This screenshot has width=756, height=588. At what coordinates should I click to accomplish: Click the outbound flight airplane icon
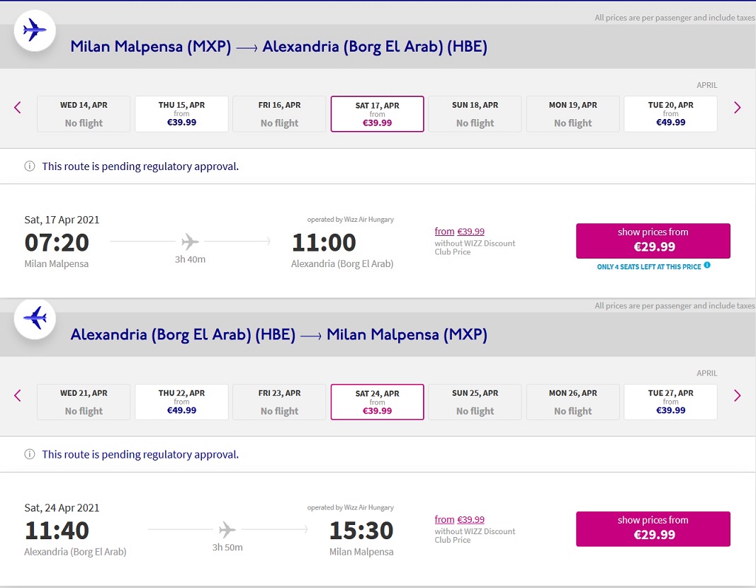(35, 30)
